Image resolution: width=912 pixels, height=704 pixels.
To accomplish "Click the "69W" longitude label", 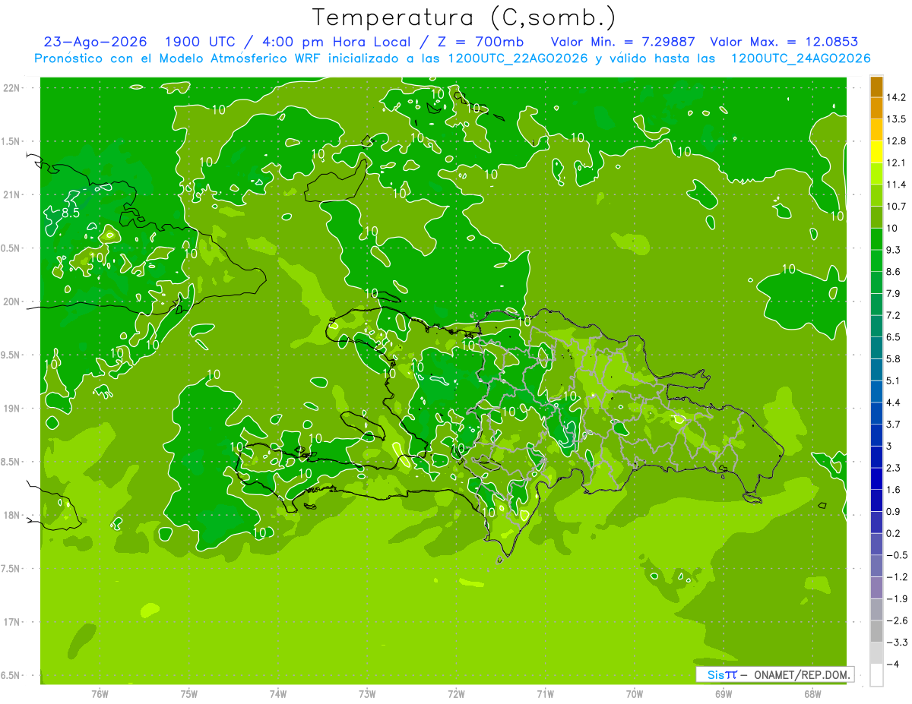I will point(724,694).
